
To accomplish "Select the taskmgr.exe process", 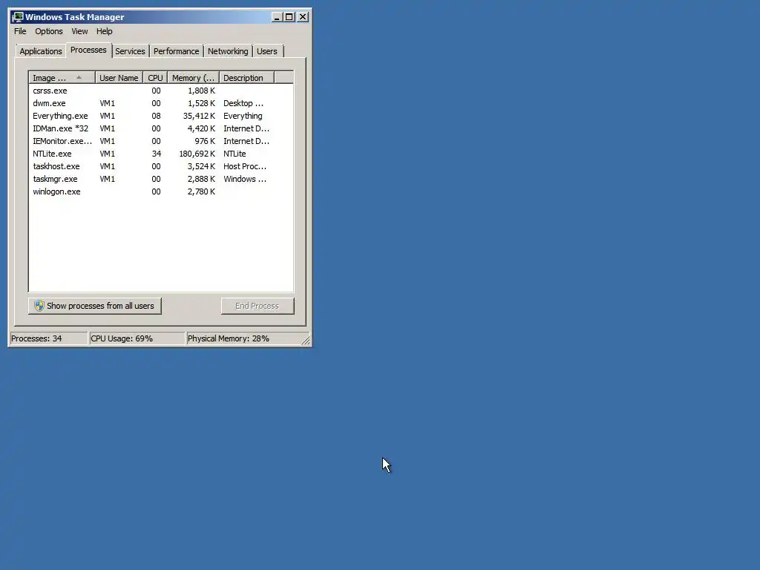I will point(161,179).
